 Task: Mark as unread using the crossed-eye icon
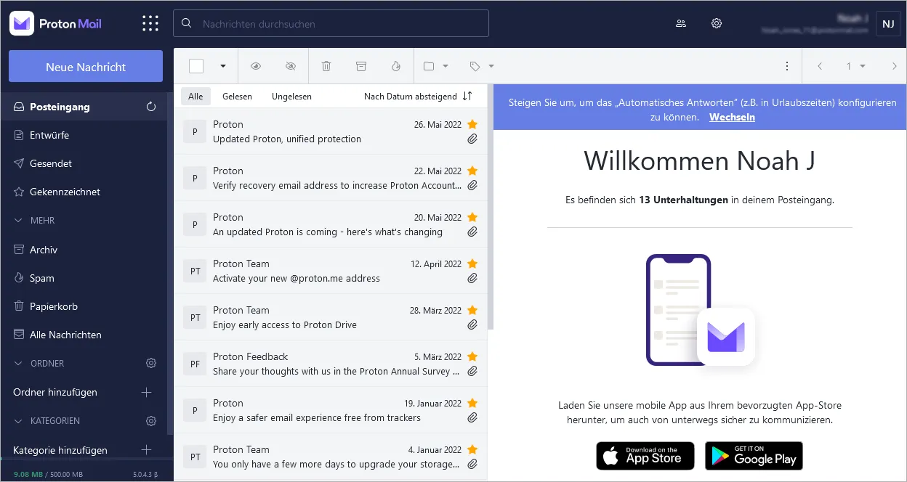291,65
